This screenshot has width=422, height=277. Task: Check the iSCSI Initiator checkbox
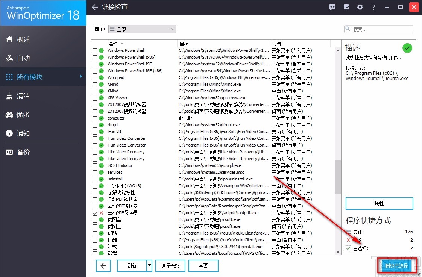pyautogui.click(x=95, y=166)
